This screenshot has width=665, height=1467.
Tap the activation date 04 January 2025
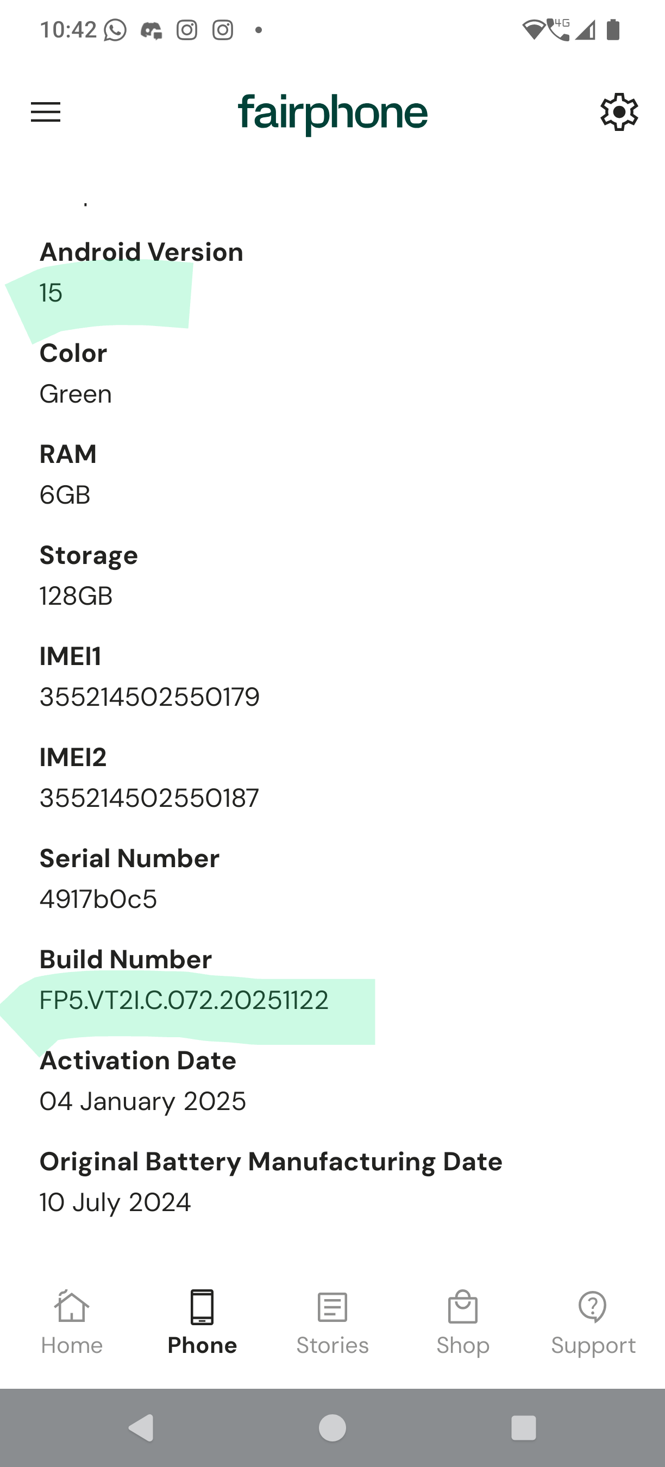(142, 1101)
